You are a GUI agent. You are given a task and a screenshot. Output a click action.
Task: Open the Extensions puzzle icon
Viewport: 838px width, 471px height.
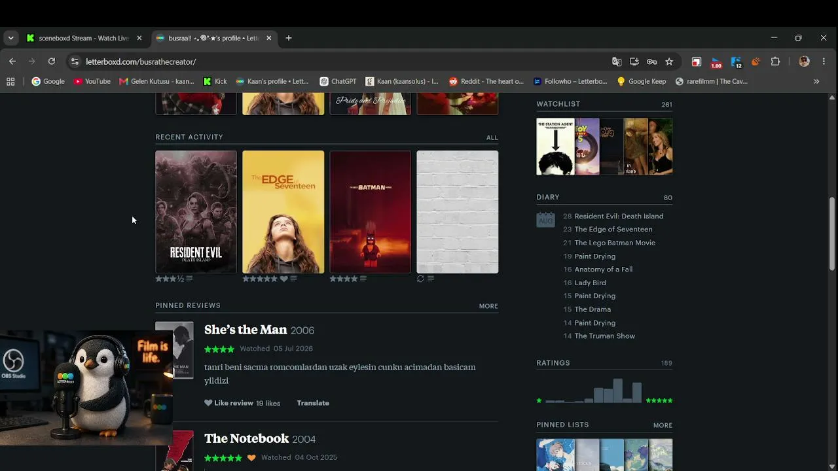pos(775,61)
